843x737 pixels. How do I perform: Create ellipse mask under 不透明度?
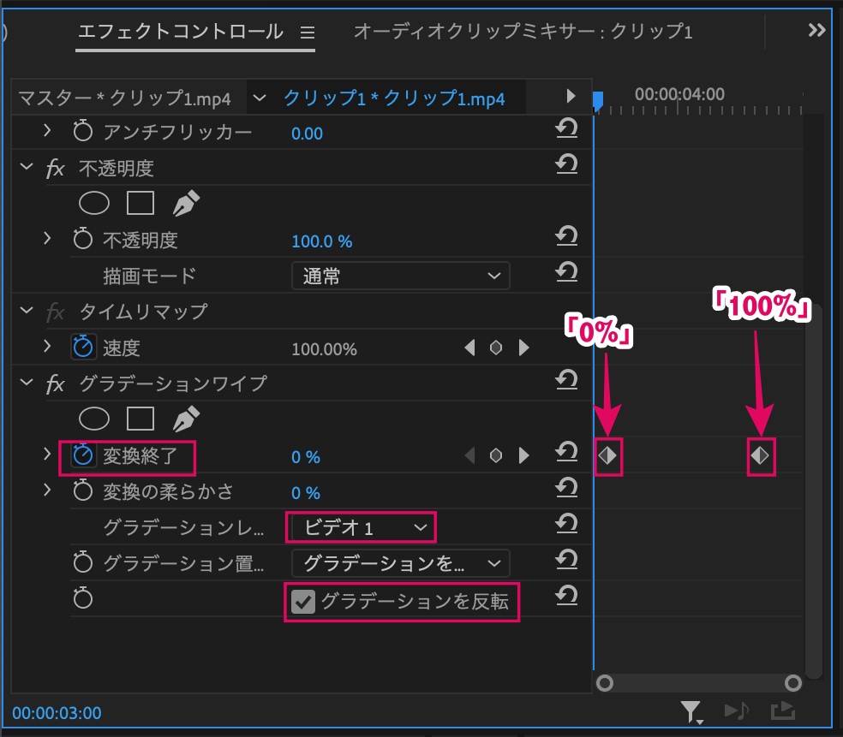pos(94,203)
